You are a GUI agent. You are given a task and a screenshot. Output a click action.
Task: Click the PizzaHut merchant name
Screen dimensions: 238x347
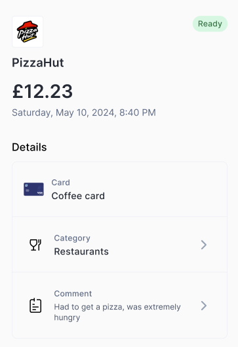(38, 62)
